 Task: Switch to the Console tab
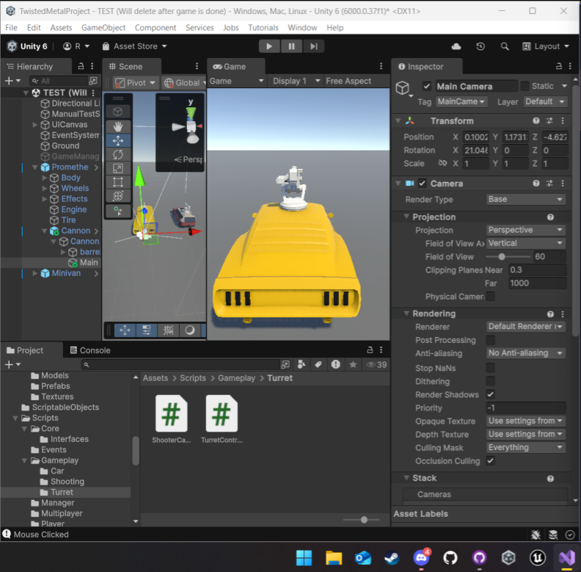pos(90,350)
